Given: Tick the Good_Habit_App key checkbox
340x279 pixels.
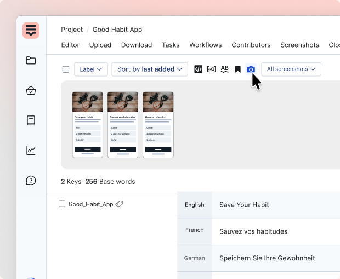Looking at the screenshot, I should pyautogui.click(x=62, y=204).
